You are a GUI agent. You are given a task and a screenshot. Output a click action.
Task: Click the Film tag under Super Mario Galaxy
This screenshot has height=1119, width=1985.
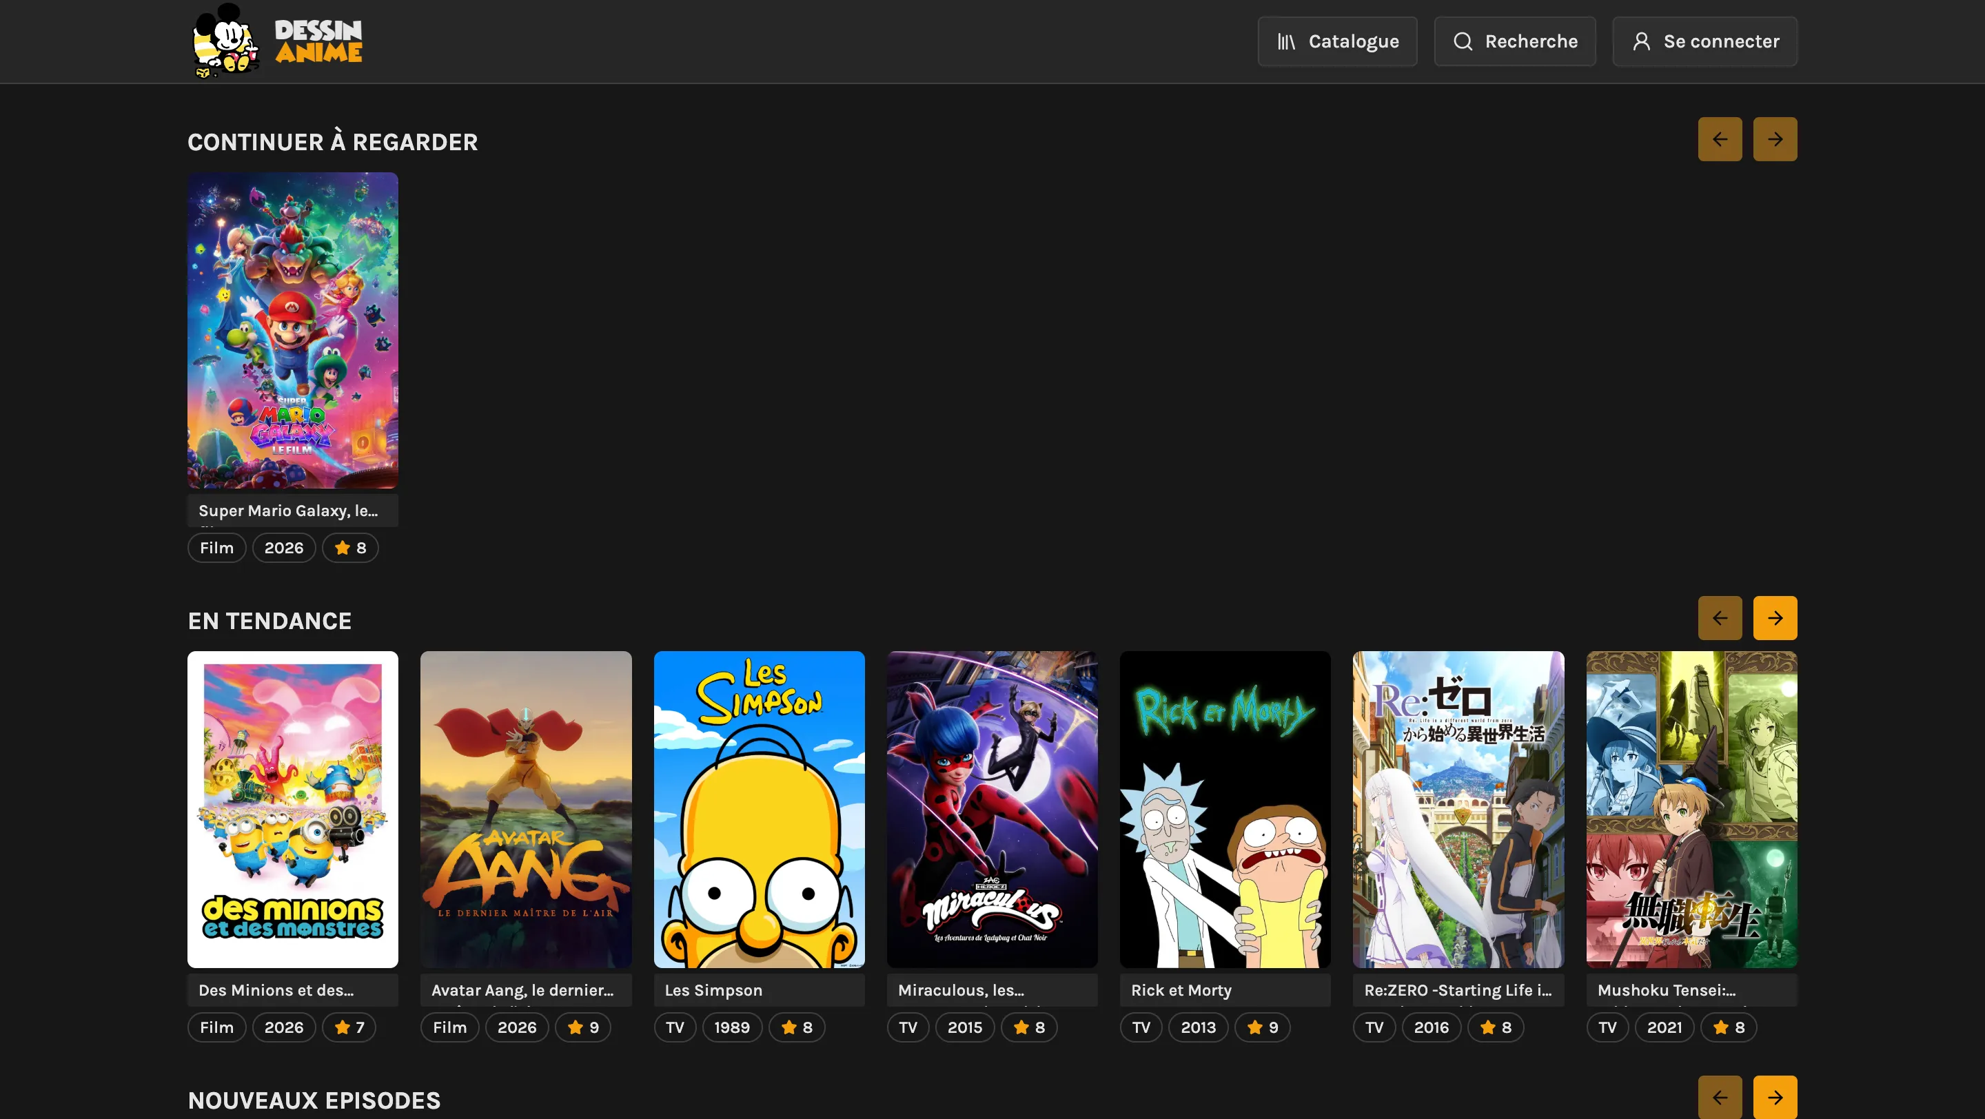216,548
